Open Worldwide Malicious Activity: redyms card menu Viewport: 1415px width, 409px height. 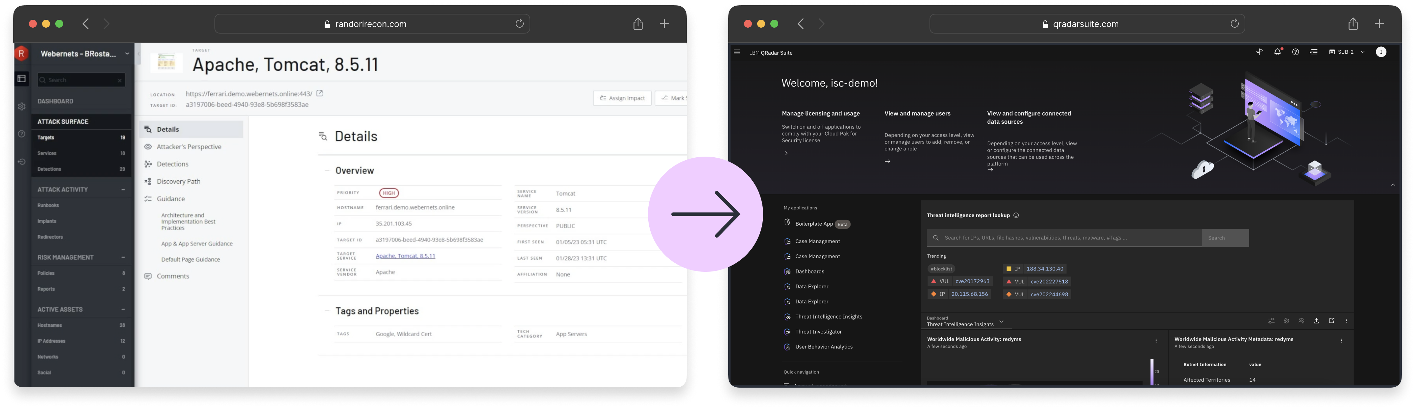(x=1156, y=341)
